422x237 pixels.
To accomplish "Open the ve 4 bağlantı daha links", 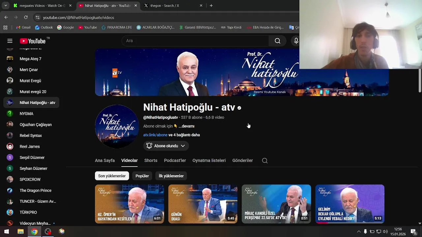I will click(184, 135).
